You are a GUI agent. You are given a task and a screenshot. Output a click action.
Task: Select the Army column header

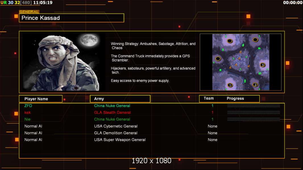[x=120, y=99]
